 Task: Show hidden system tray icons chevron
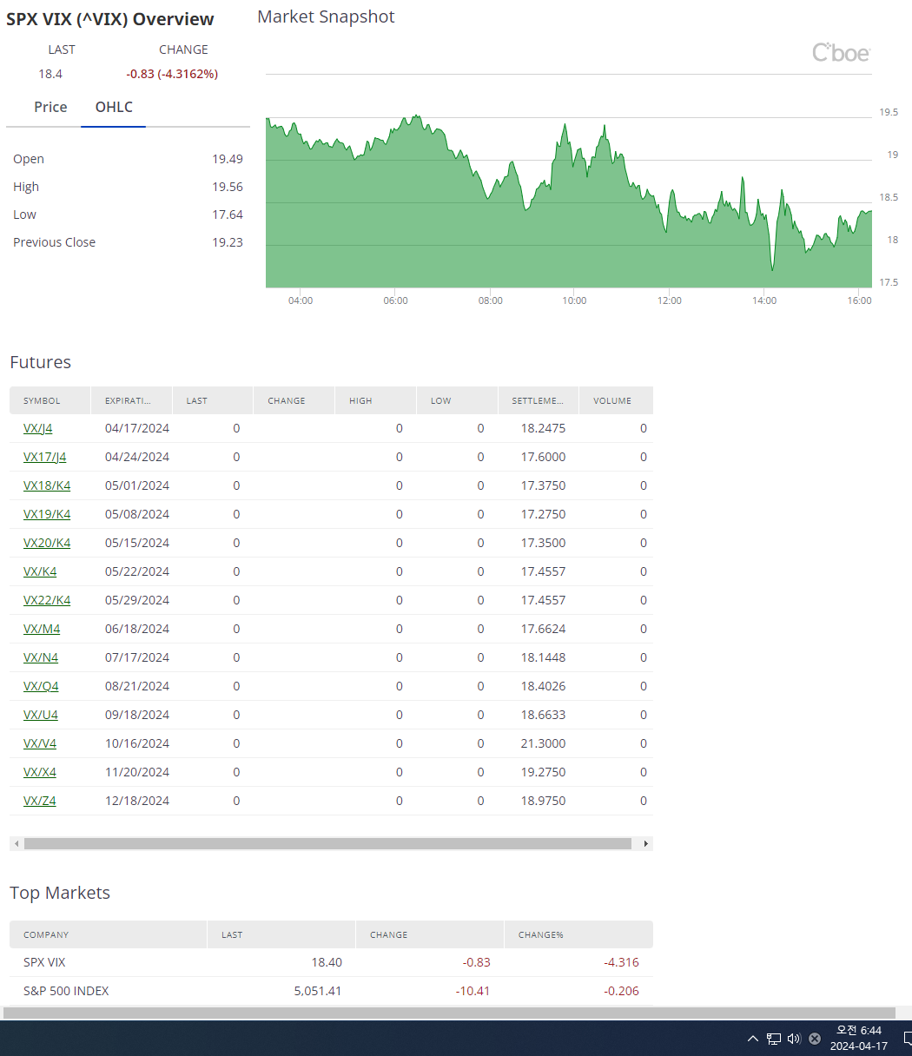752,1039
